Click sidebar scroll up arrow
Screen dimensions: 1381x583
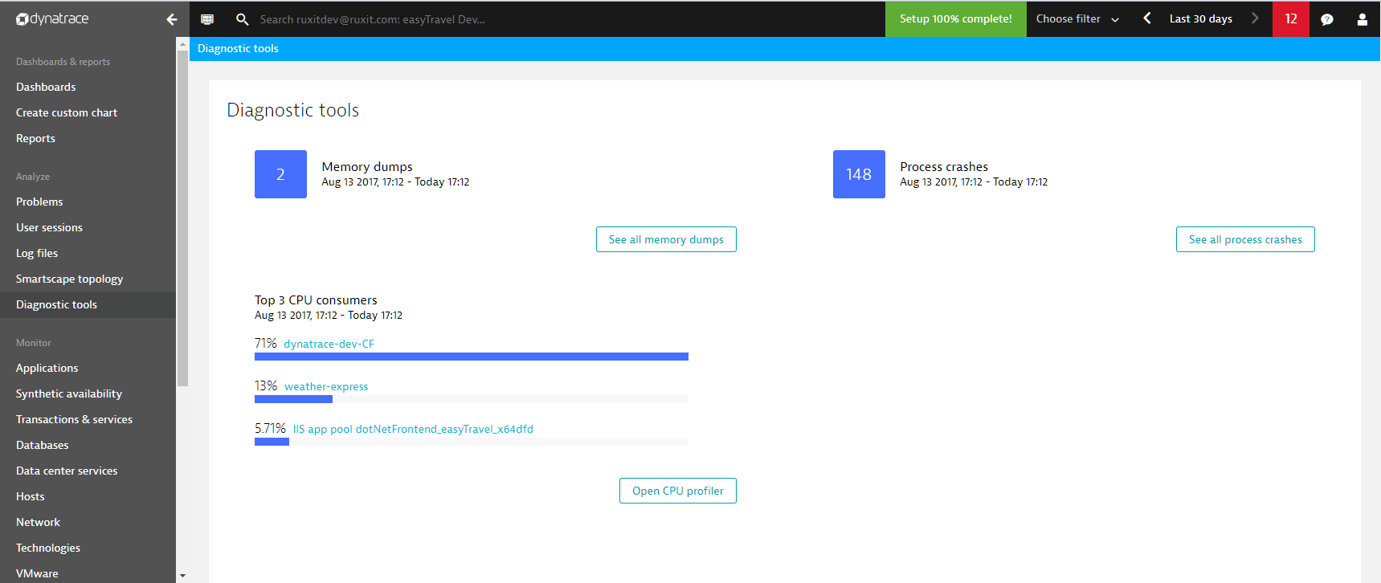182,44
